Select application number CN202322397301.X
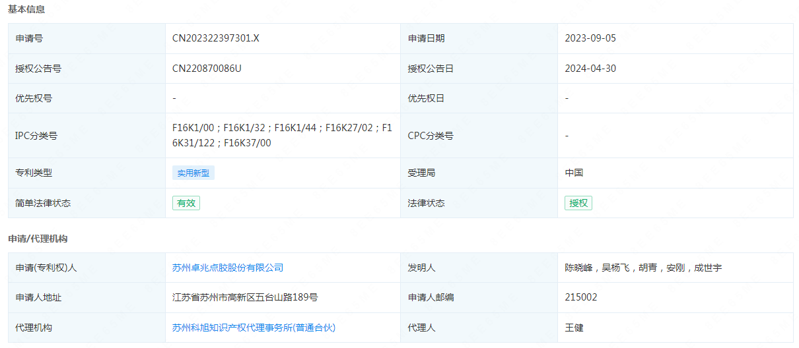The width and height of the screenshot is (799, 348). coord(216,38)
